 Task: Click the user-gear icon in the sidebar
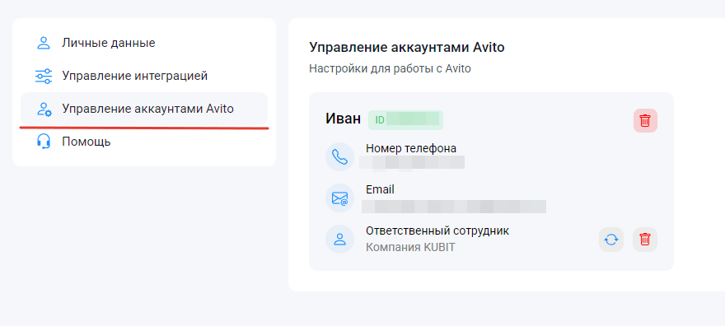(x=44, y=109)
